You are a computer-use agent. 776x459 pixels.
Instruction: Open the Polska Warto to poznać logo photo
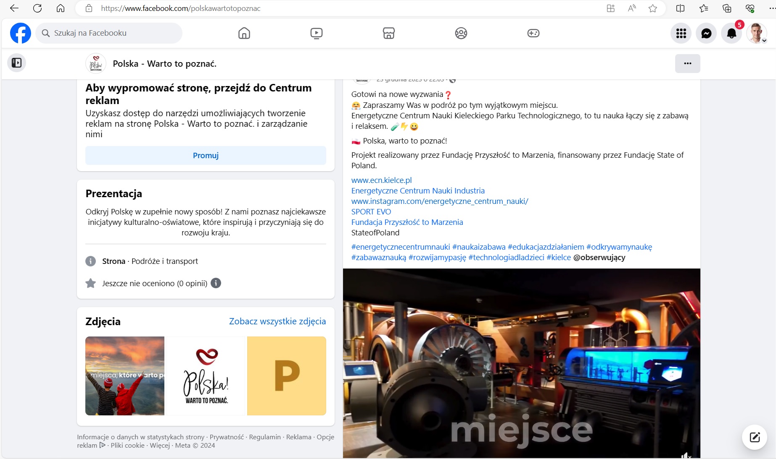206,376
